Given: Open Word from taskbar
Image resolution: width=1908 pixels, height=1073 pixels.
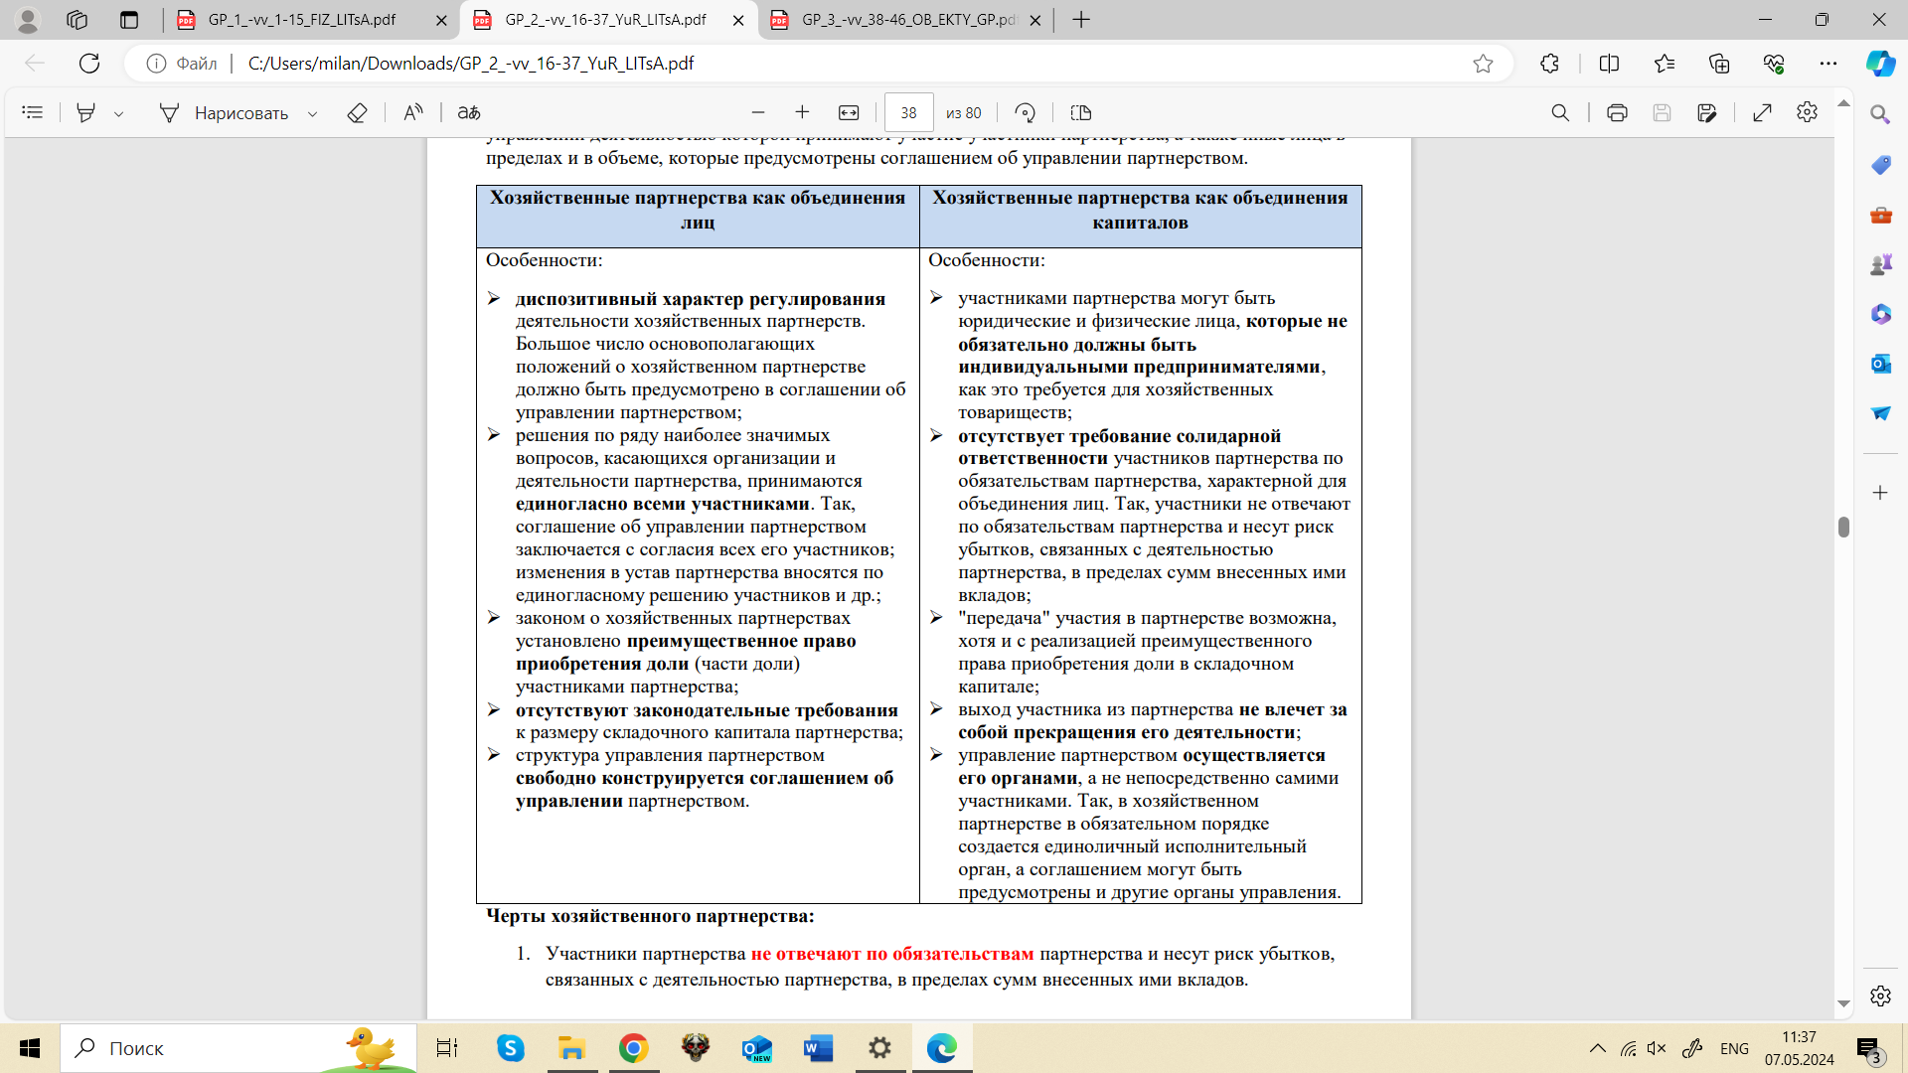Looking at the screenshot, I should click(x=818, y=1048).
